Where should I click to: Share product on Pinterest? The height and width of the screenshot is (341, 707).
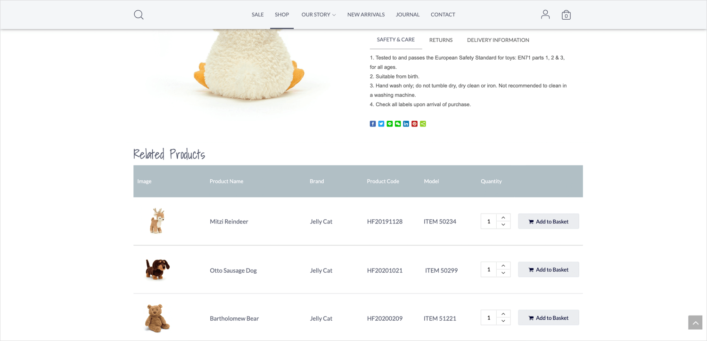pos(414,124)
